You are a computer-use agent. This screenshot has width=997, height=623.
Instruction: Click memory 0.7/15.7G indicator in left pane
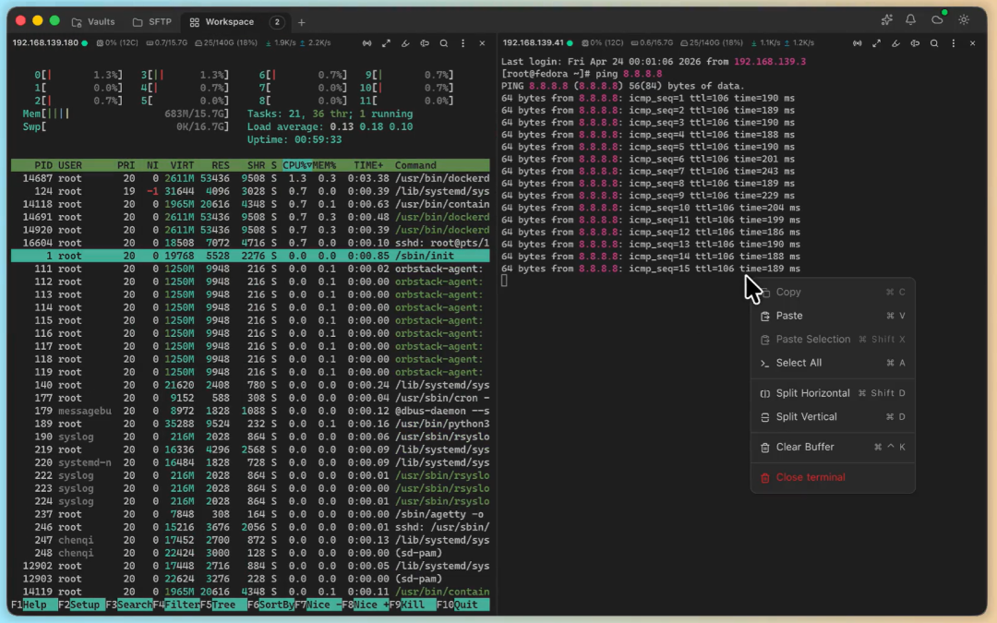(x=166, y=43)
